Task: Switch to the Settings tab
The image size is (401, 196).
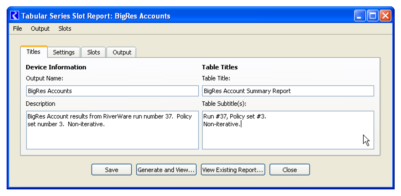Action: [64, 52]
